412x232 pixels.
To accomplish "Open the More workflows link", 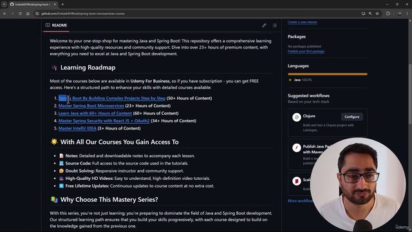I will coord(300,200).
